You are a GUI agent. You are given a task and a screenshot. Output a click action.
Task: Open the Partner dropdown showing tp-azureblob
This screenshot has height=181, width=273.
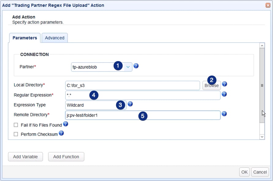(128, 66)
